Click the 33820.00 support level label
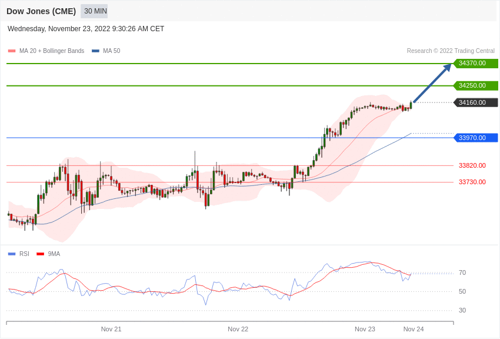This screenshot has width=500, height=339. coord(472,165)
